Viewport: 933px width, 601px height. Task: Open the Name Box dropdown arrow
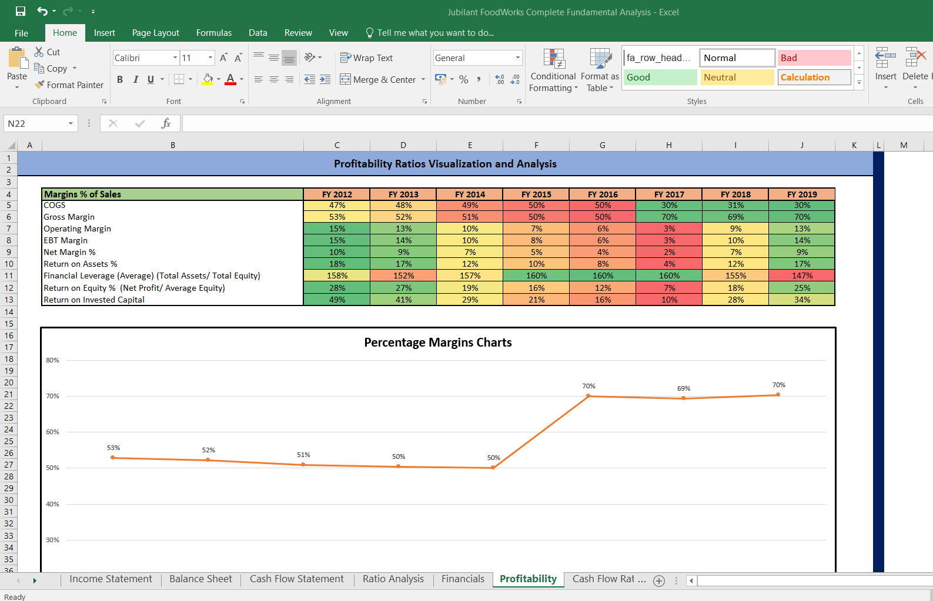tap(71, 123)
